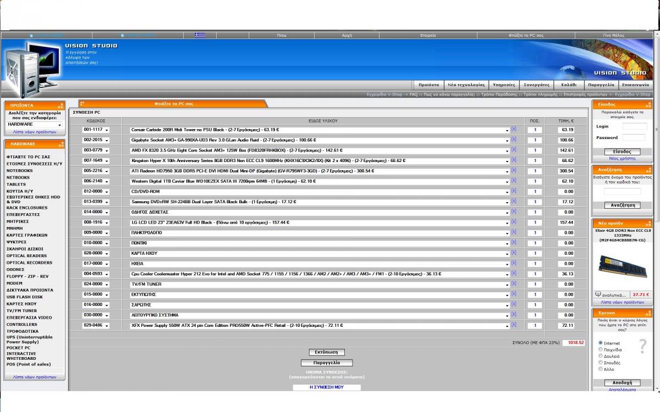Open the Καλάθι menu
Image resolution: width=660 pixels, height=412 pixels.
click(569, 85)
